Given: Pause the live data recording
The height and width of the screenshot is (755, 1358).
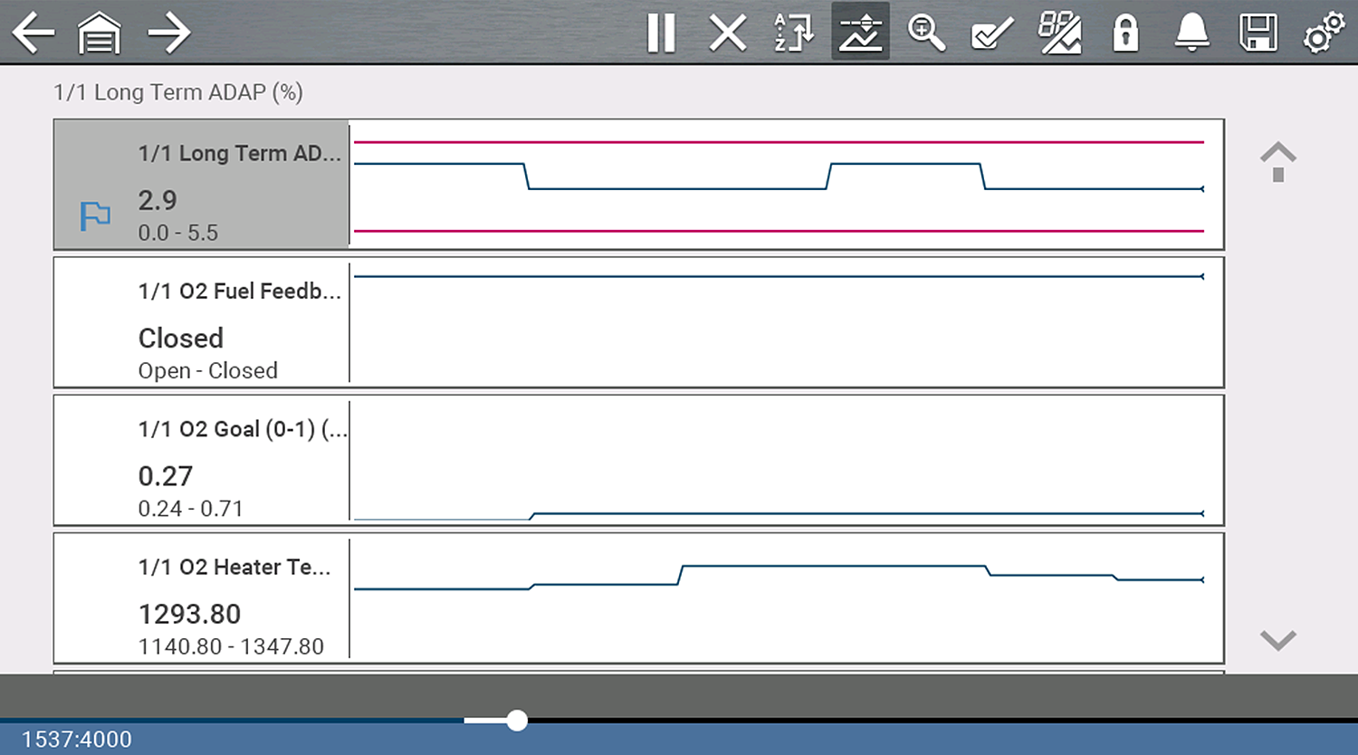Looking at the screenshot, I should [662, 32].
